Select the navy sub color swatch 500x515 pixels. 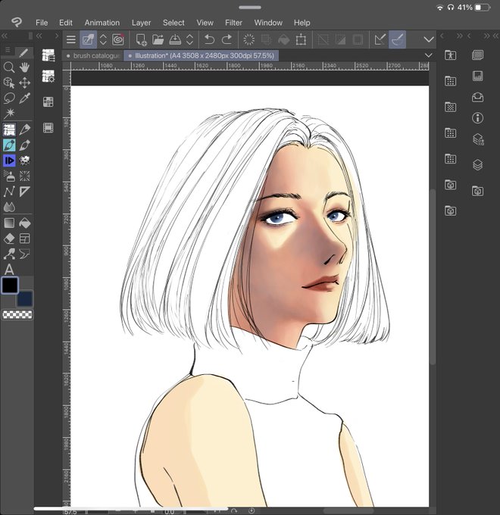click(25, 299)
